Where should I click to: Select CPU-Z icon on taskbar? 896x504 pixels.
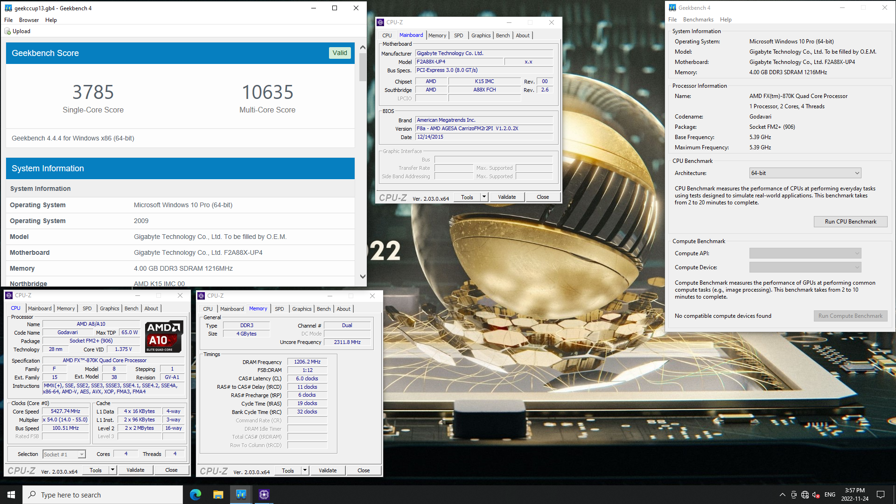pos(264,495)
